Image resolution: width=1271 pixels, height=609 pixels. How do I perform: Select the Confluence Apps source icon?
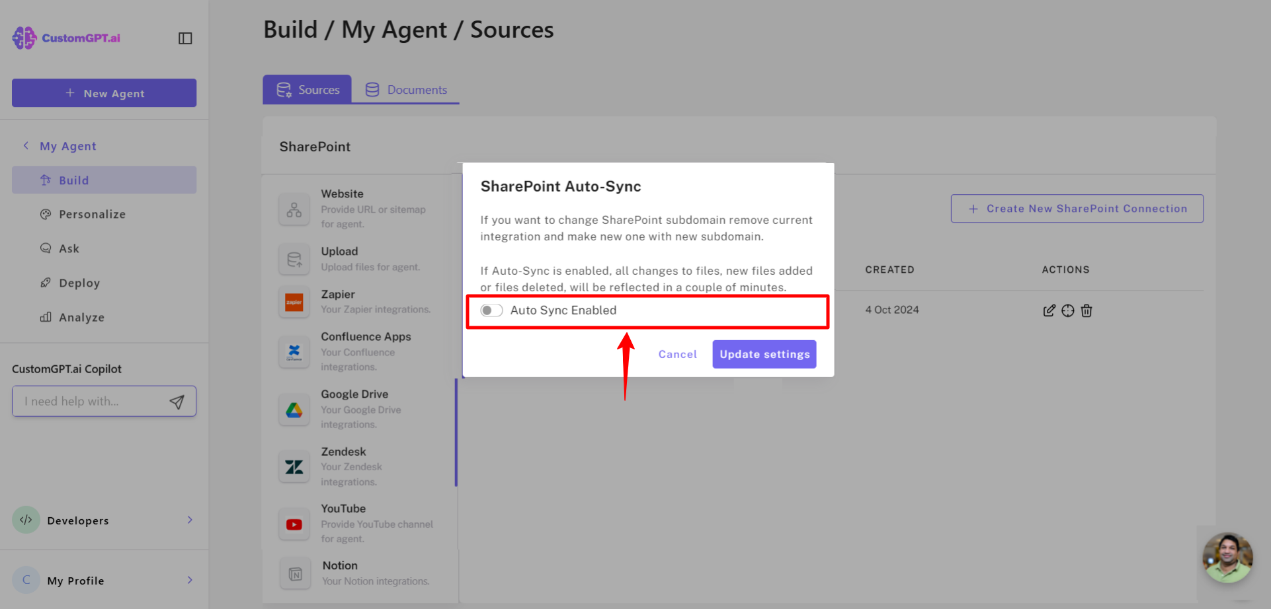point(294,352)
